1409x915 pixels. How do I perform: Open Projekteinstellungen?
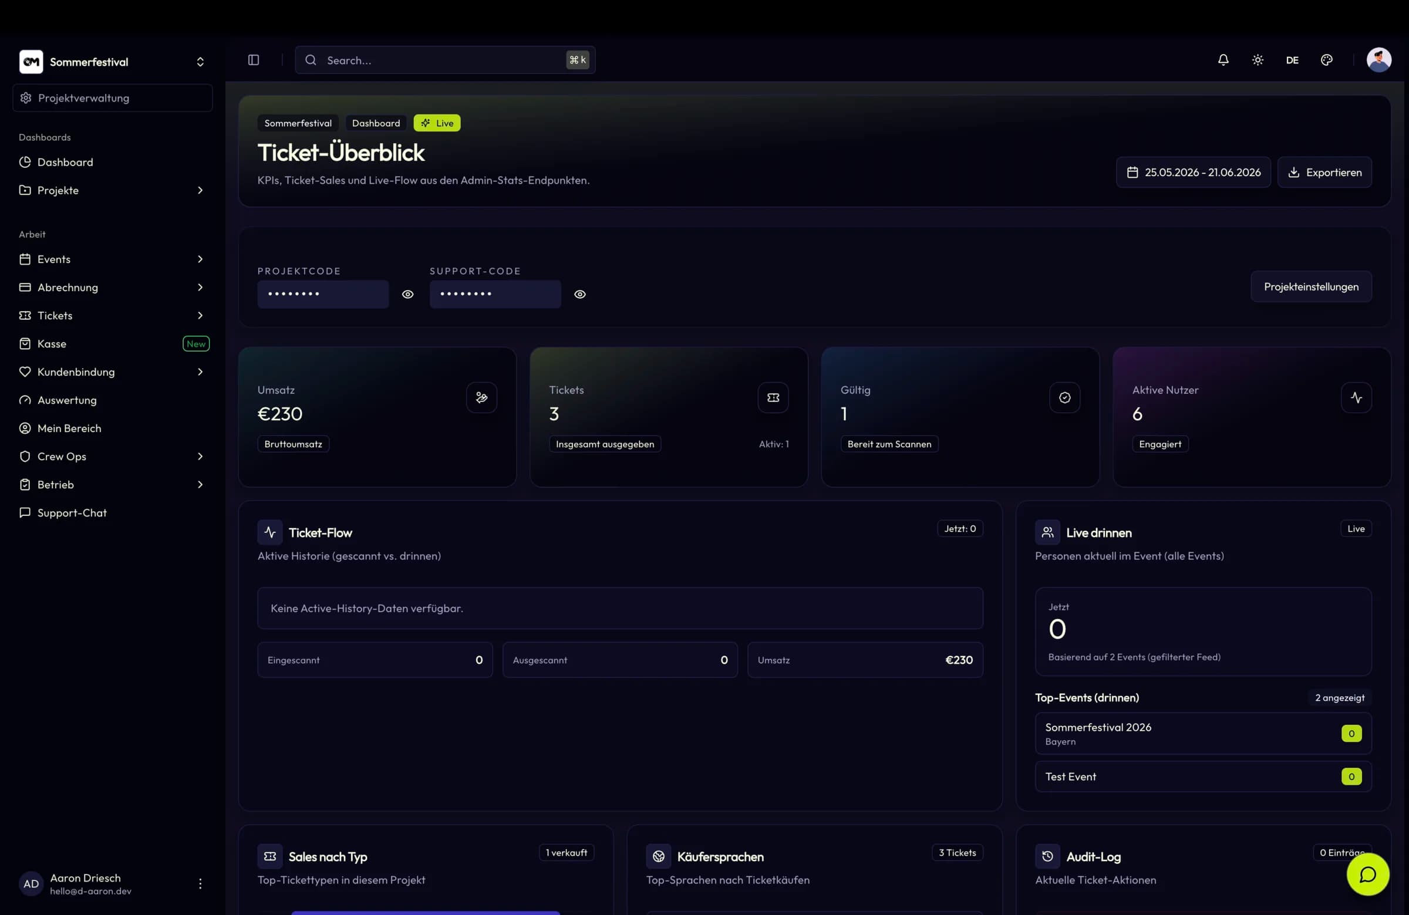pos(1311,286)
